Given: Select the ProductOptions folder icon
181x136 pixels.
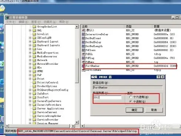Looking at the screenshot, I should point(34,86).
